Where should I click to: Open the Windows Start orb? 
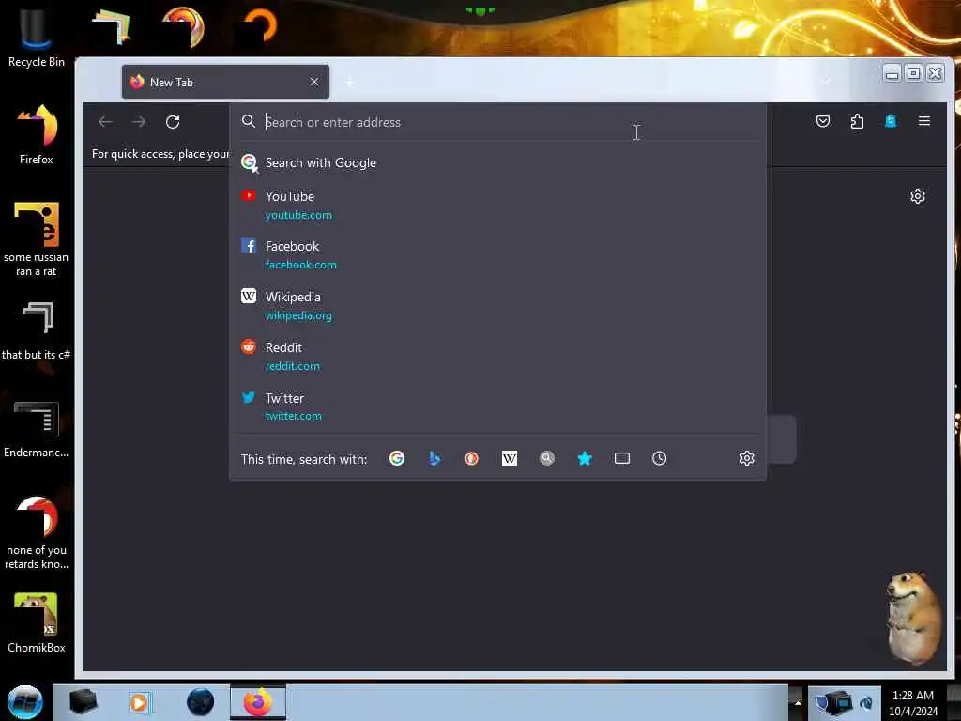tap(25, 702)
